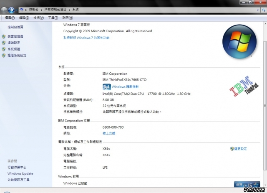Click the scrollbar up arrow
This screenshot has height=193, width=267.
coord(265,24)
